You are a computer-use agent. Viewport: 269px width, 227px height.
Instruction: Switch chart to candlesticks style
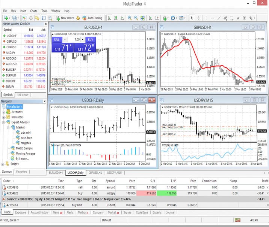point(116,18)
